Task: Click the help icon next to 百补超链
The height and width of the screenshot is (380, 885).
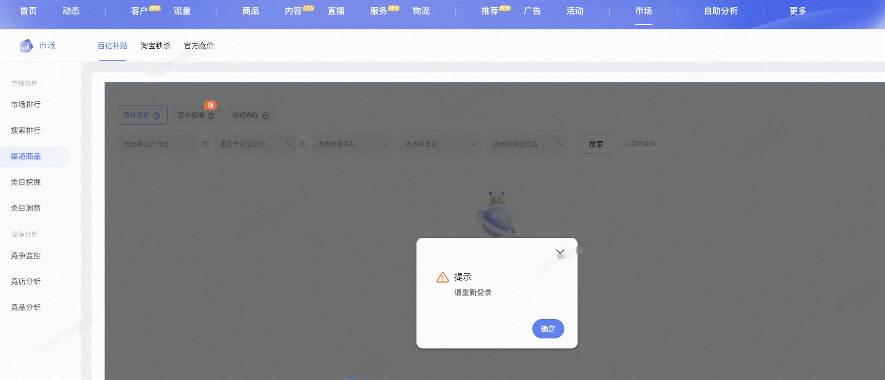Action: tap(211, 116)
